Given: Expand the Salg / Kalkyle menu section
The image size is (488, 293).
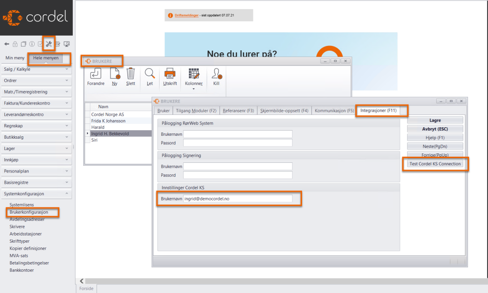Looking at the screenshot, I should pyautogui.click(x=36, y=69).
